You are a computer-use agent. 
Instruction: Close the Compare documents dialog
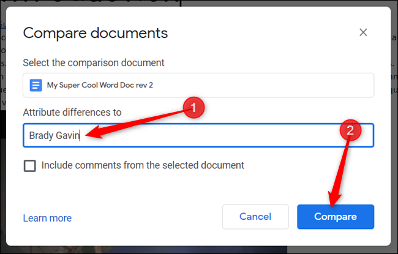[x=363, y=32]
